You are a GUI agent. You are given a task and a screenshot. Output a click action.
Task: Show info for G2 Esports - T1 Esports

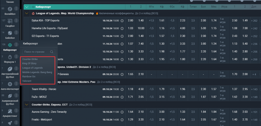122,36
